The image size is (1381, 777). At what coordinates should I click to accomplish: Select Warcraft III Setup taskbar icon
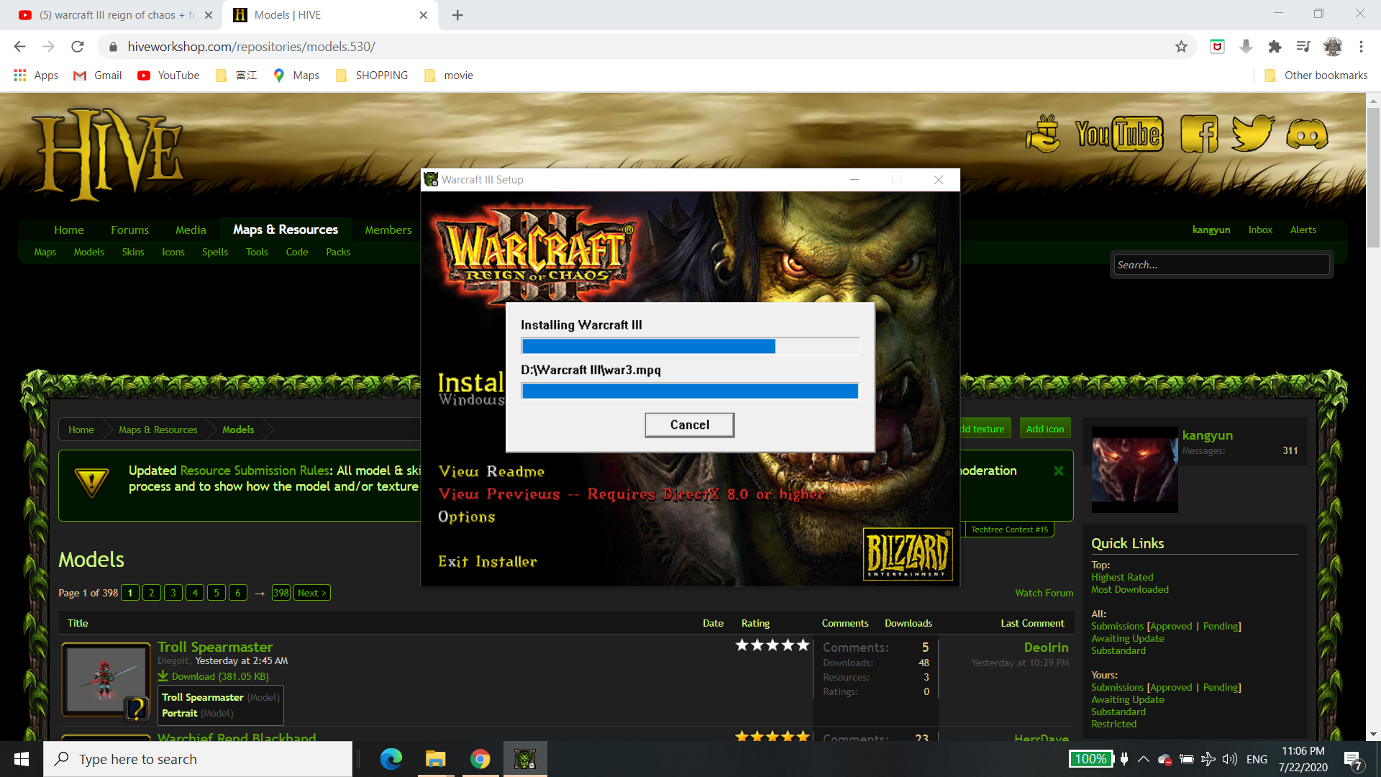pos(525,759)
